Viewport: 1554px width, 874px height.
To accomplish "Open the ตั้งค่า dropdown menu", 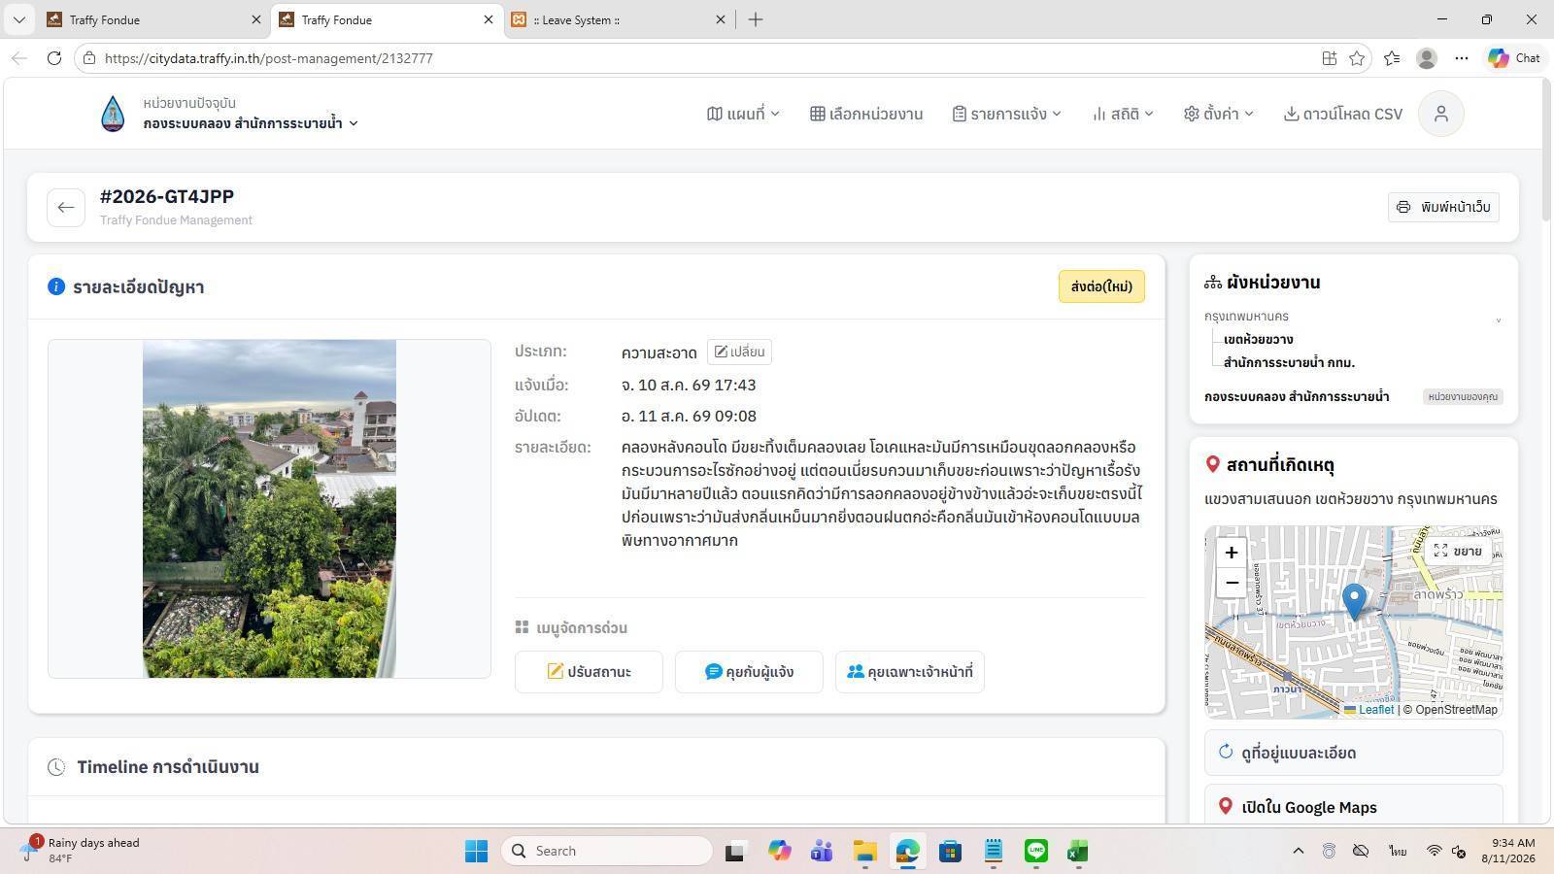I will 1219,114.
